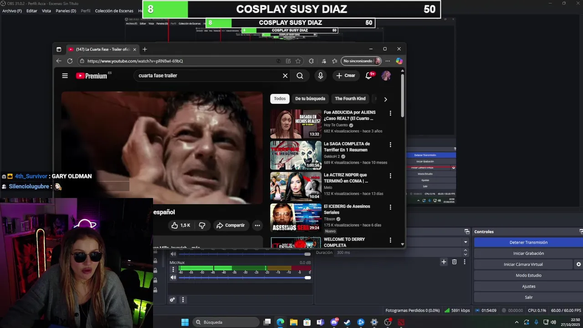The width and height of the screenshot is (583, 328).
Task: Select Todos filter chip
Action: point(280,99)
